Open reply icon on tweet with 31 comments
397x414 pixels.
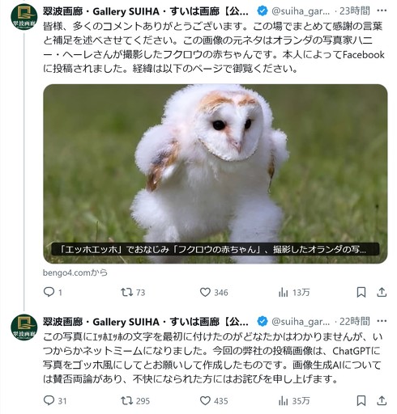tap(55, 401)
